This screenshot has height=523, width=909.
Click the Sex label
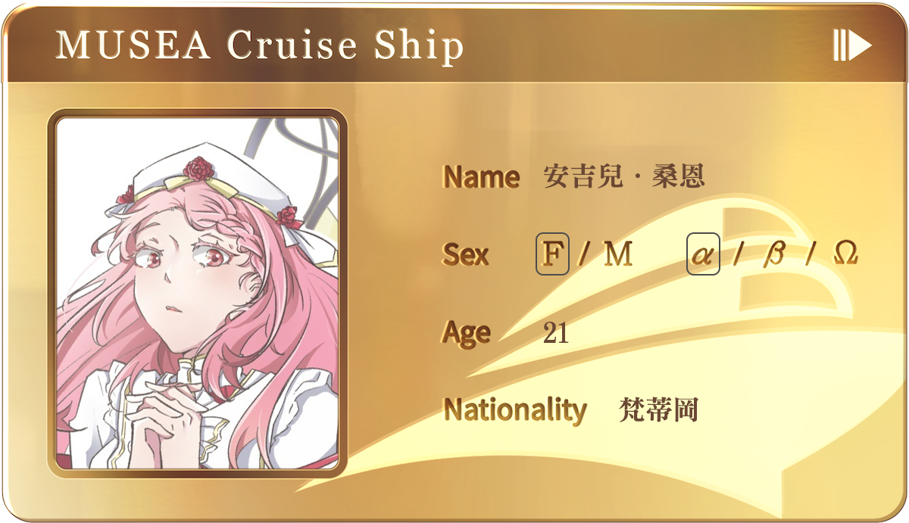(x=466, y=254)
